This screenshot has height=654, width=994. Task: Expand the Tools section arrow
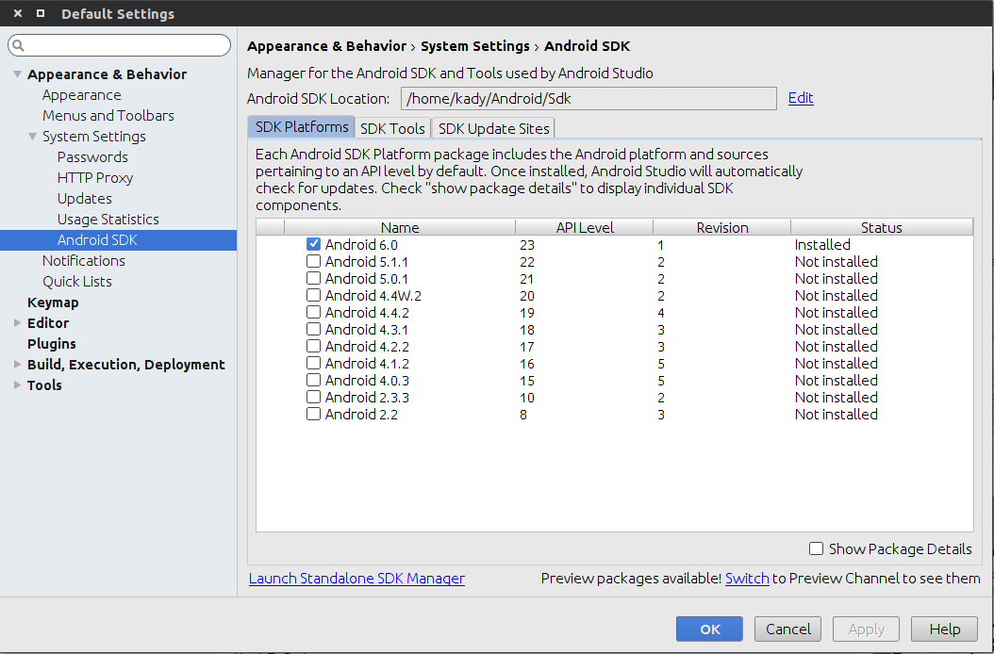point(17,385)
